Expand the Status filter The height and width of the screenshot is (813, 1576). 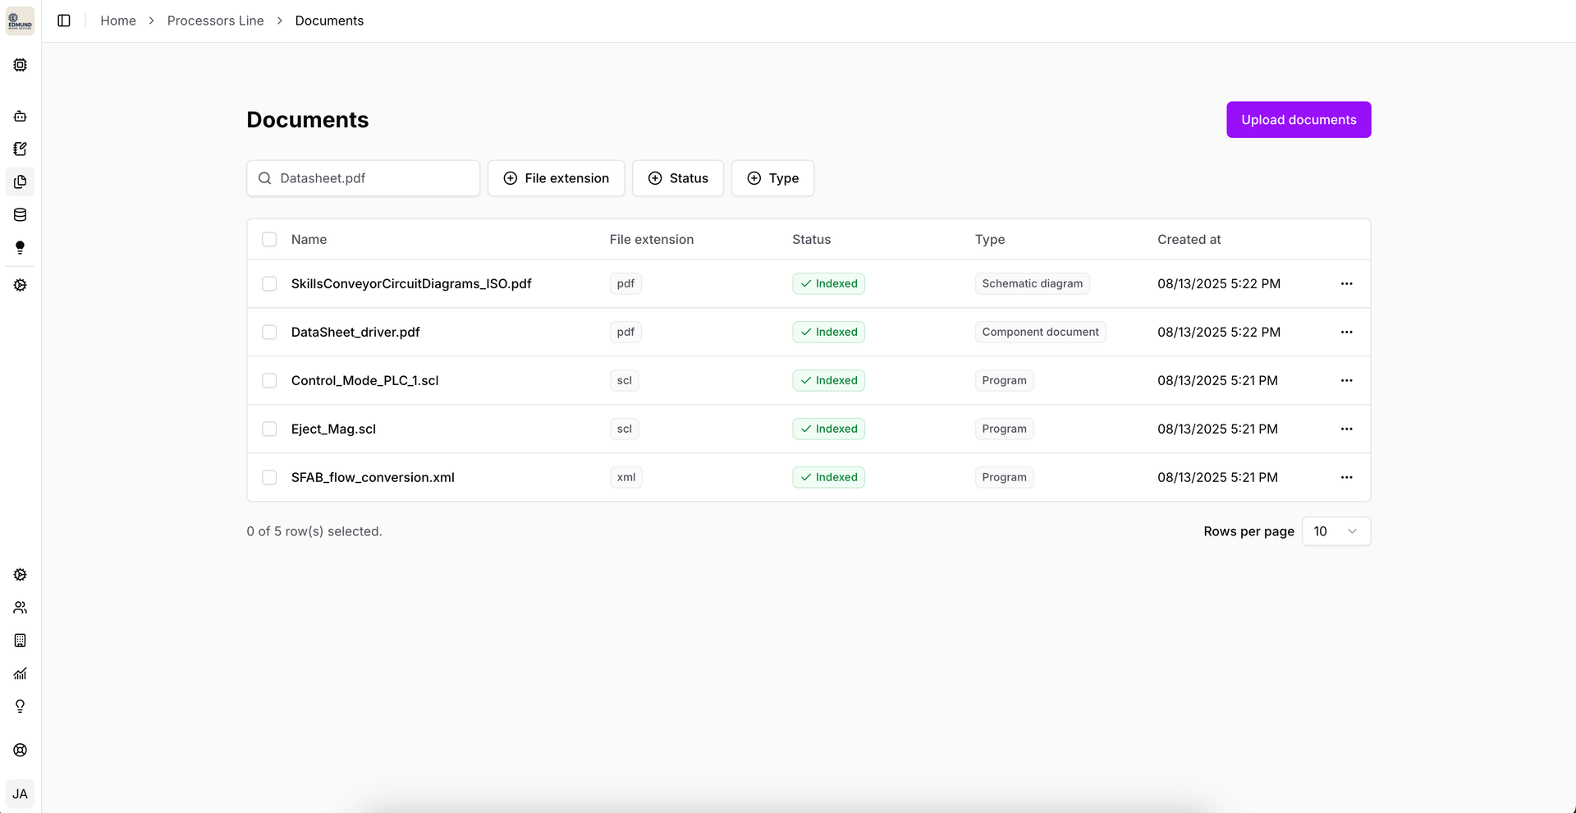[677, 178]
